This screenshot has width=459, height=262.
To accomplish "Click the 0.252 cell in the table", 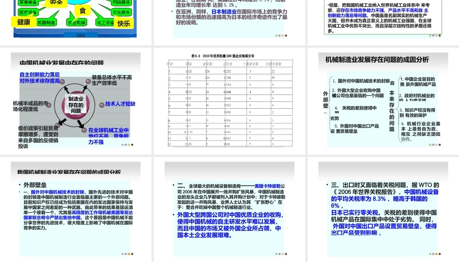I will (227, 71).
